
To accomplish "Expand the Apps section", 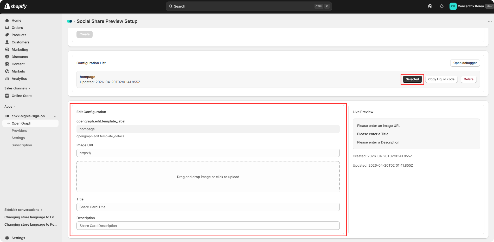I will (x=10, y=107).
